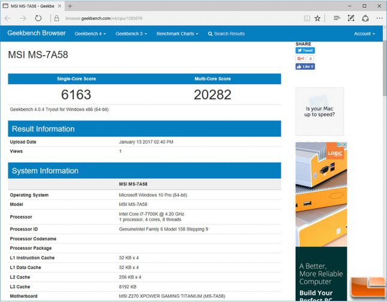Screen dimensions: 387x302
Task: Click the Logic computer ad image
Action: tap(321, 194)
